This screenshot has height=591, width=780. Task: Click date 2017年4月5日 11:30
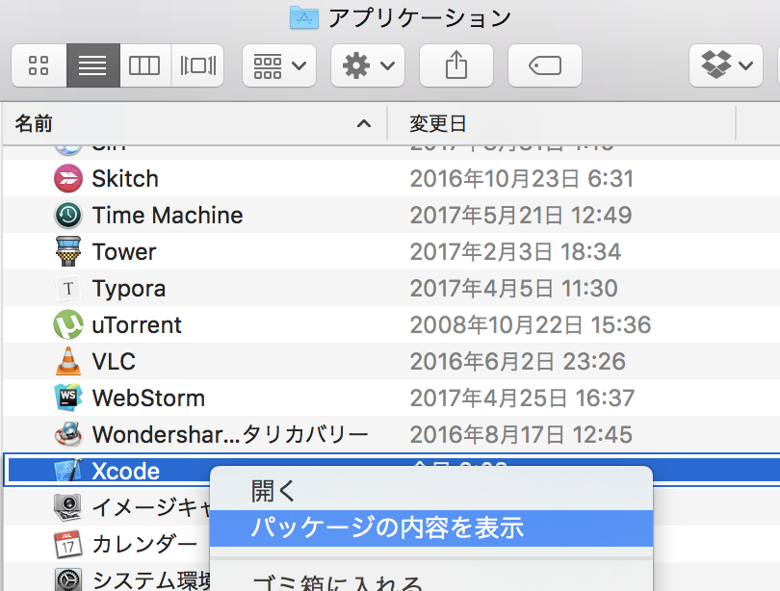(514, 289)
